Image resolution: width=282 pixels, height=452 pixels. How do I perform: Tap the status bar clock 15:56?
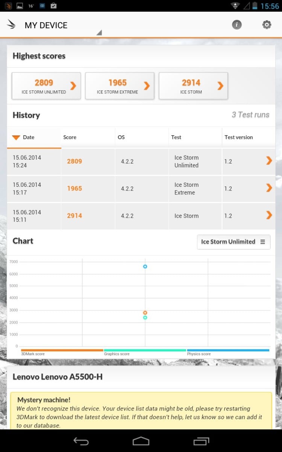coord(270,6)
